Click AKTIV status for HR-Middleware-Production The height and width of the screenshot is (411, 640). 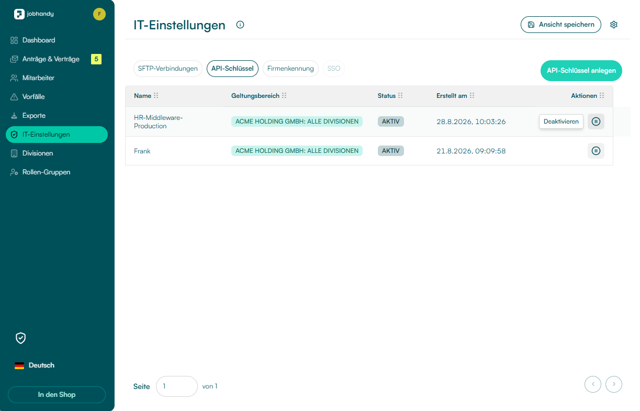coord(391,121)
